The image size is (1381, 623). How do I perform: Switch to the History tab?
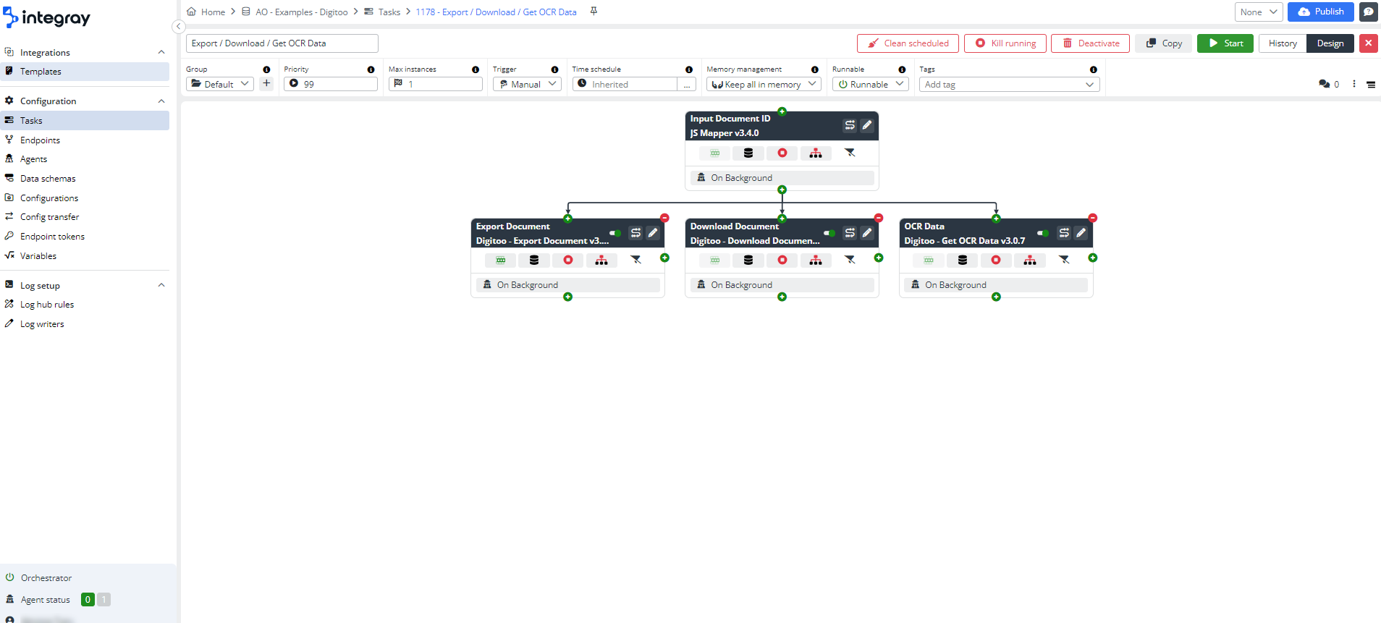point(1282,43)
